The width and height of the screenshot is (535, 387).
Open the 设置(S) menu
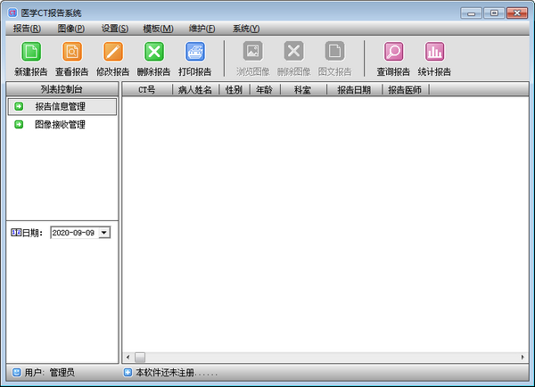114,29
